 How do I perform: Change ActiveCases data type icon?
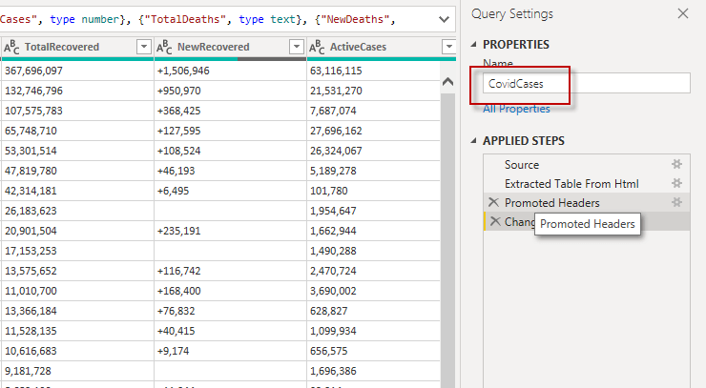click(x=317, y=47)
